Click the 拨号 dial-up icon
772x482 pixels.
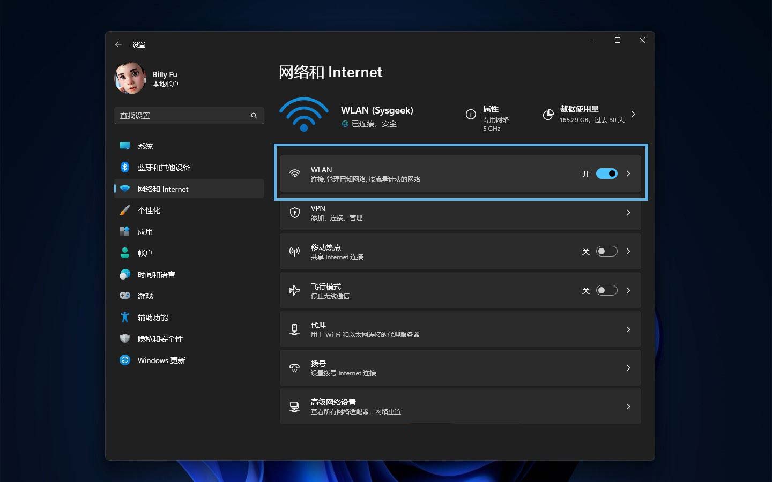click(x=294, y=367)
